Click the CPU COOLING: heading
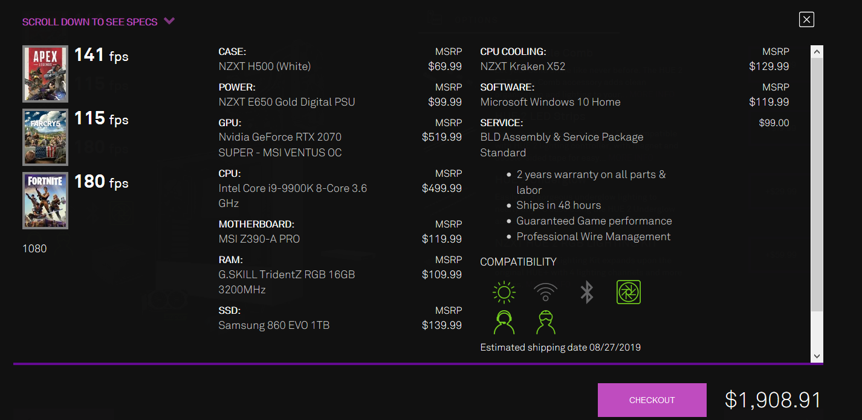 pyautogui.click(x=513, y=52)
